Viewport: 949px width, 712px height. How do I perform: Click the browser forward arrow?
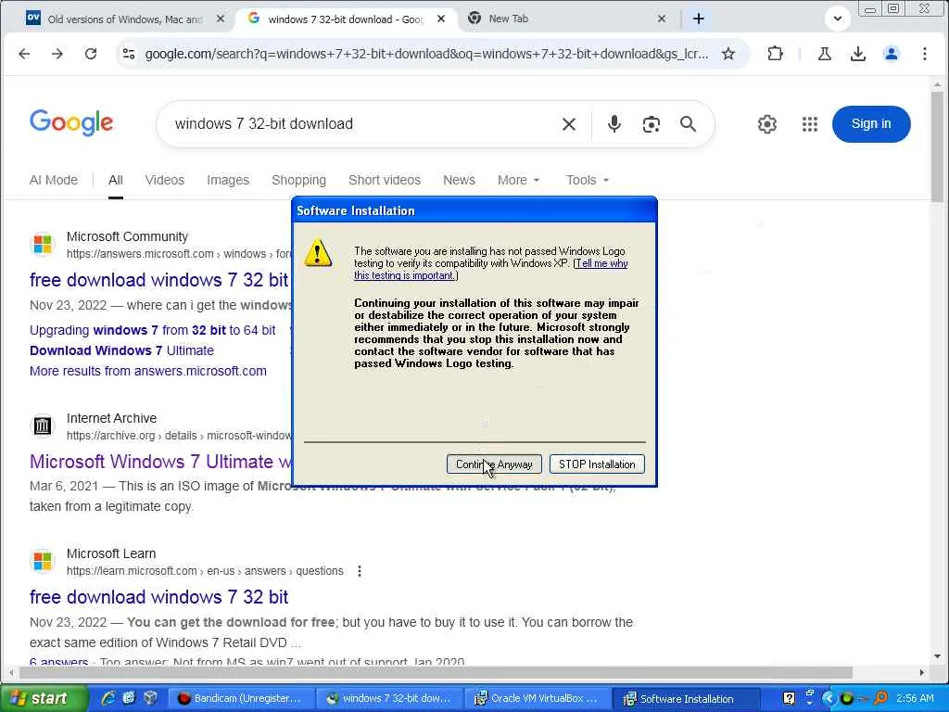coord(57,54)
